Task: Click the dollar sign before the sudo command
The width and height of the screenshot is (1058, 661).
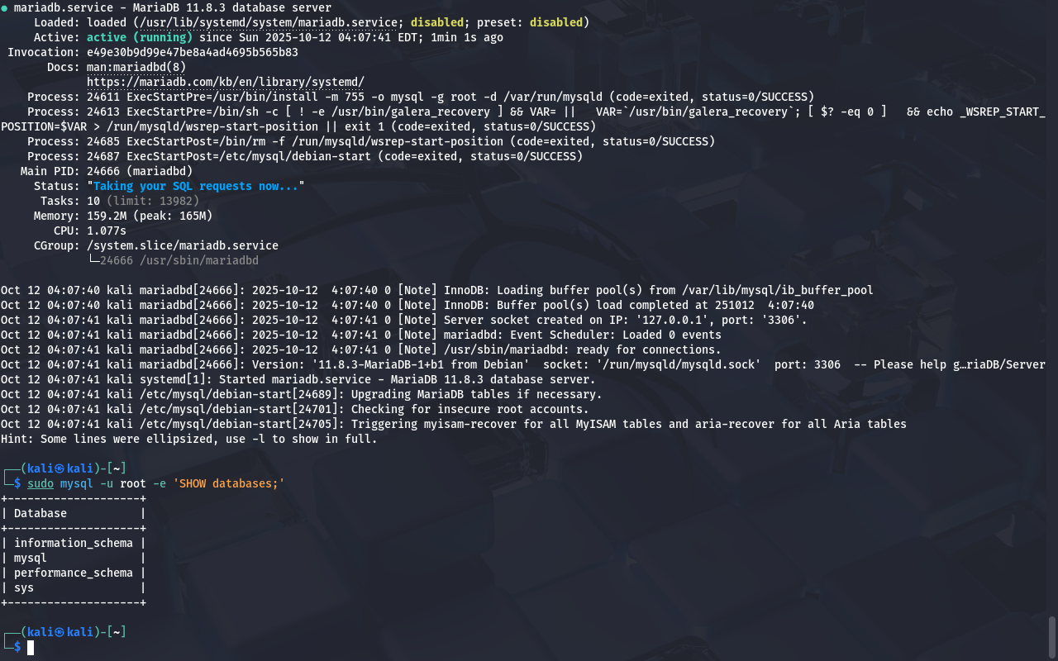Action: tap(17, 483)
